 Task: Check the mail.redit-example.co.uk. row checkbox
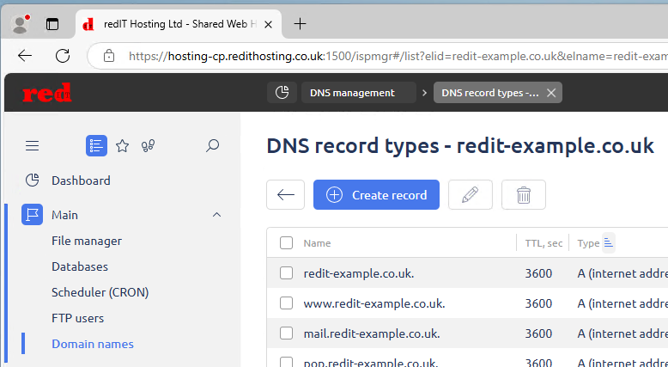pos(286,333)
